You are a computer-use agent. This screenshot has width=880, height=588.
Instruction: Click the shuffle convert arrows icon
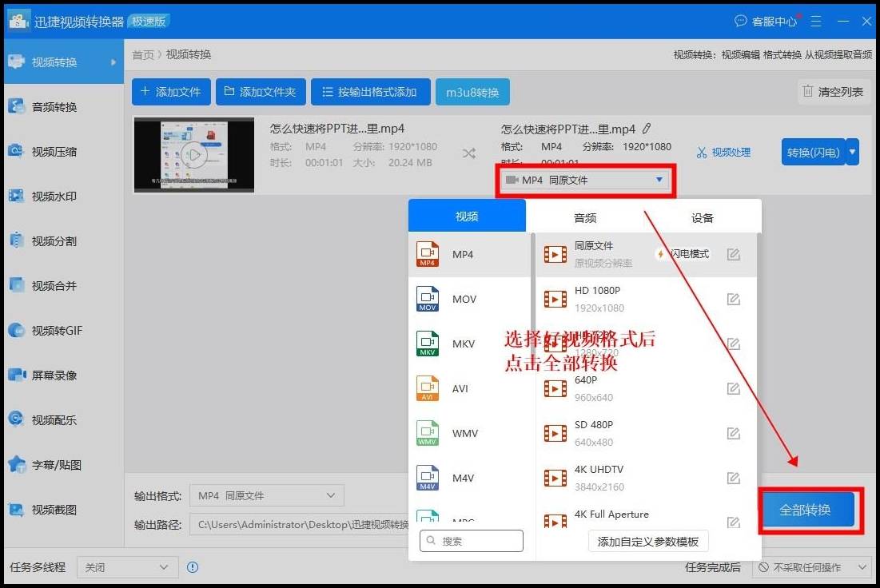(469, 153)
